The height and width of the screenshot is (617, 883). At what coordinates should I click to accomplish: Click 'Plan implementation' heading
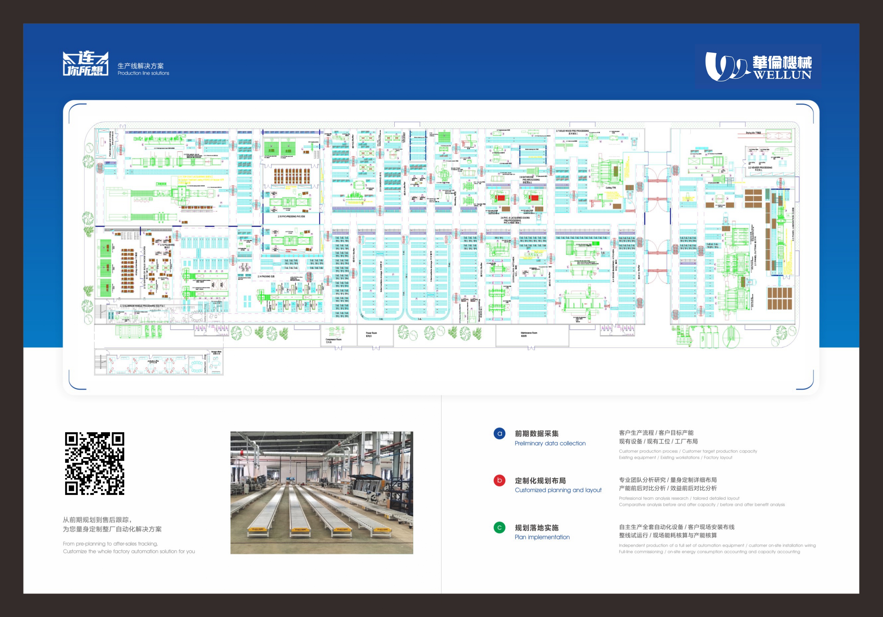coord(542,537)
